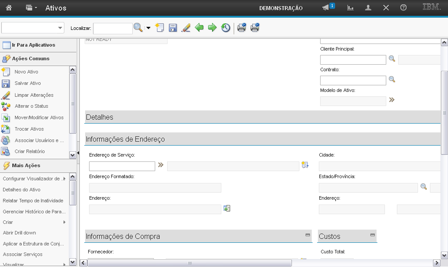Click the New Asset toolbar icon

(x=159, y=28)
